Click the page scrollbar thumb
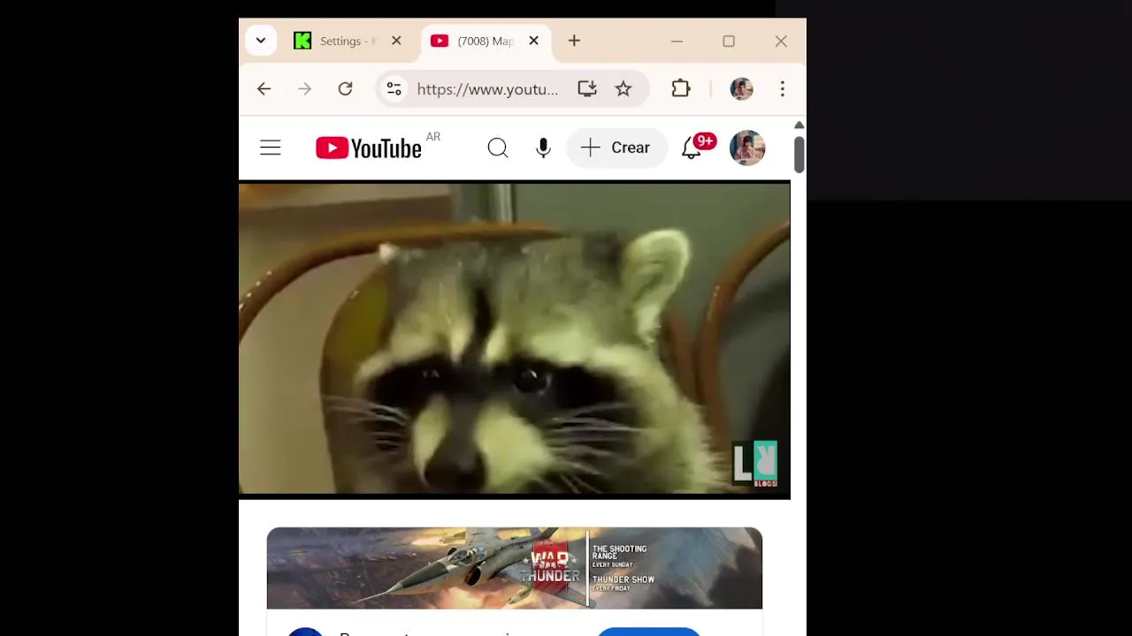 click(799, 153)
